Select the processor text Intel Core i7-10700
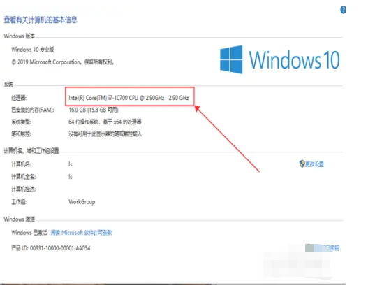The height and width of the screenshot is (288, 368). click(x=128, y=98)
